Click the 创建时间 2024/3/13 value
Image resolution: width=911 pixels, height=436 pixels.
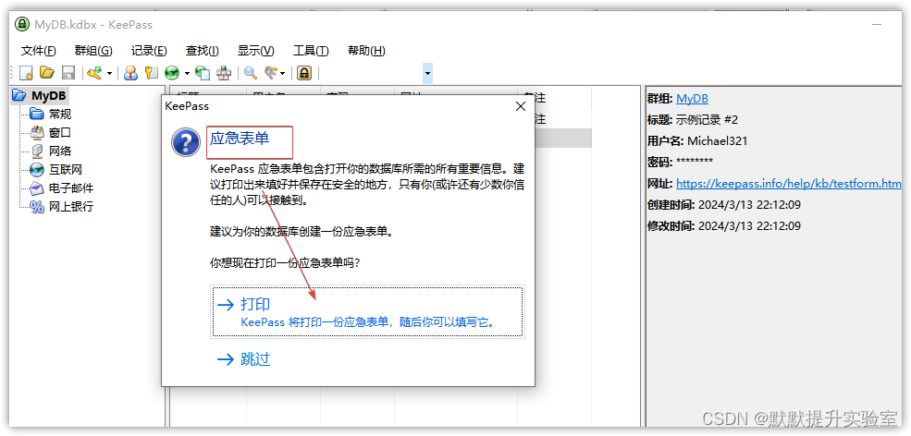749,205
